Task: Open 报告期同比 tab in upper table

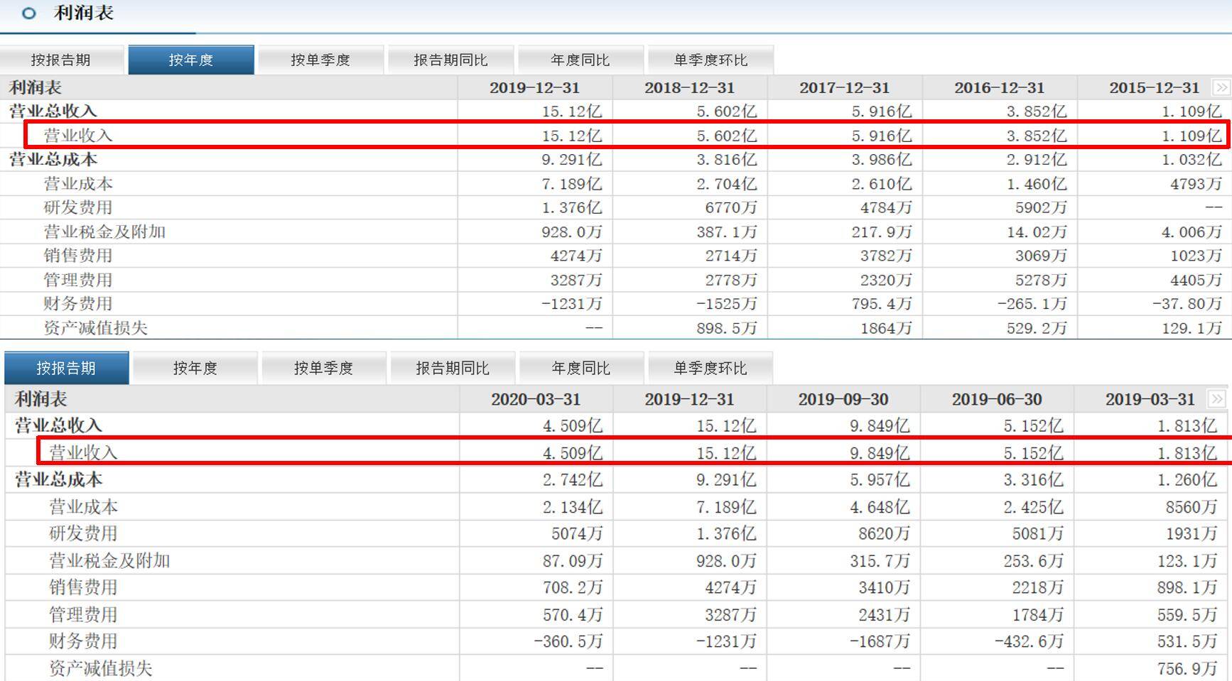Action: coord(450,60)
